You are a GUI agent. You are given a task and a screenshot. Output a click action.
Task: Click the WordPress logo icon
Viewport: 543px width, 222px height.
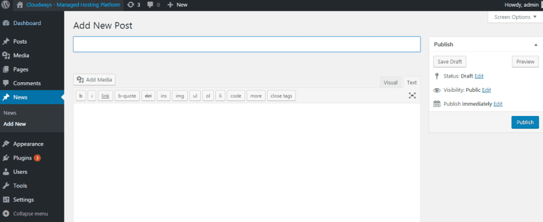pos(6,5)
